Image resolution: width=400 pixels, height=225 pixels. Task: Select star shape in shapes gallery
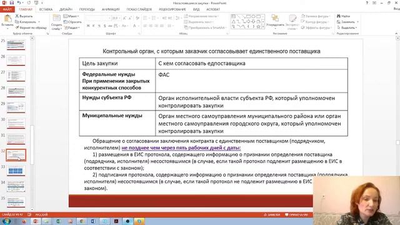[258, 26]
